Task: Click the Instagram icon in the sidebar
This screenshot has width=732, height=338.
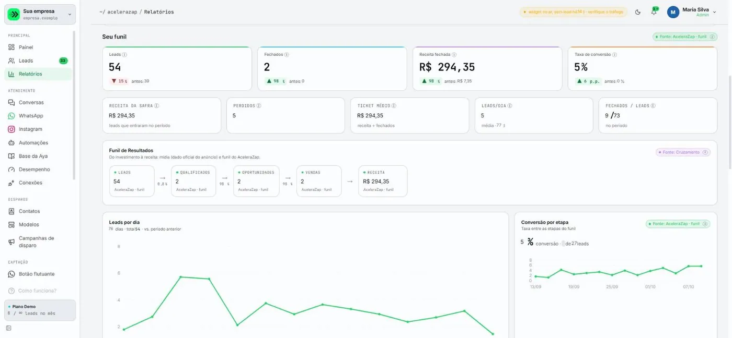Action: click(x=12, y=129)
